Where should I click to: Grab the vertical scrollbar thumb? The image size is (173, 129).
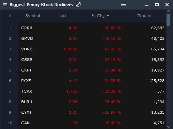click(x=168, y=20)
